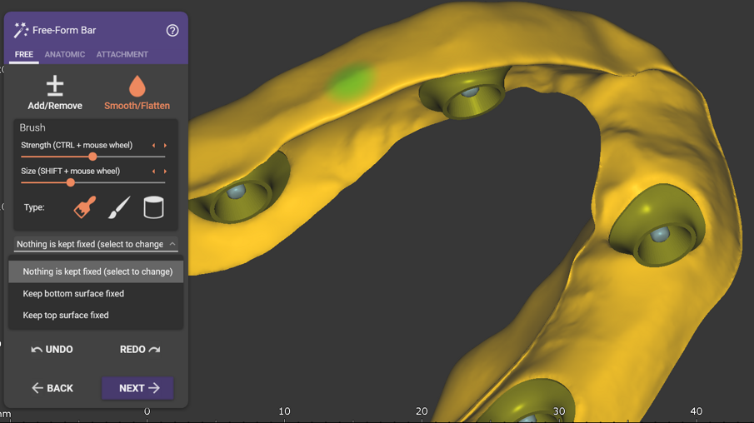This screenshot has width=754, height=423.
Task: Go BACK to the previous step
Action: tap(52, 388)
